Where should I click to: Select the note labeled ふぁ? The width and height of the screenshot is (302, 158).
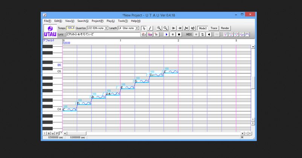coord(113,94)
